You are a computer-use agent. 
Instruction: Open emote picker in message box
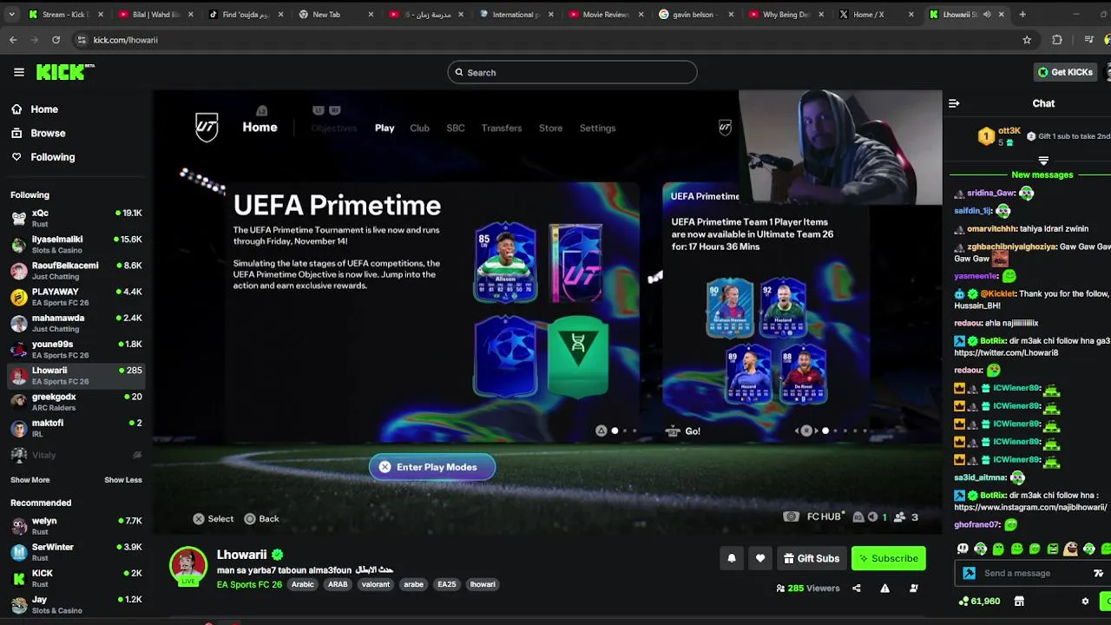point(1098,573)
